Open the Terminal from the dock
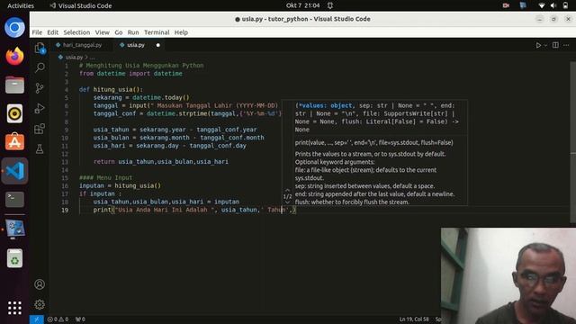The width and height of the screenshot is (576, 324). [x=14, y=200]
